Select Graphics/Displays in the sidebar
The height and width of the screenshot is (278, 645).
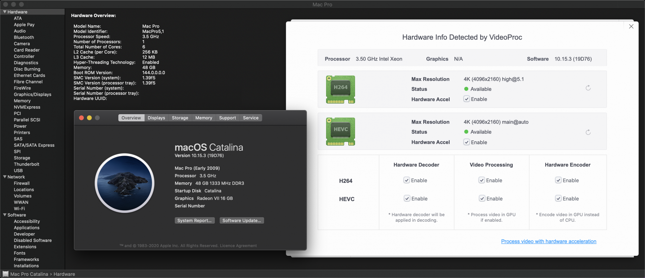[x=33, y=94]
